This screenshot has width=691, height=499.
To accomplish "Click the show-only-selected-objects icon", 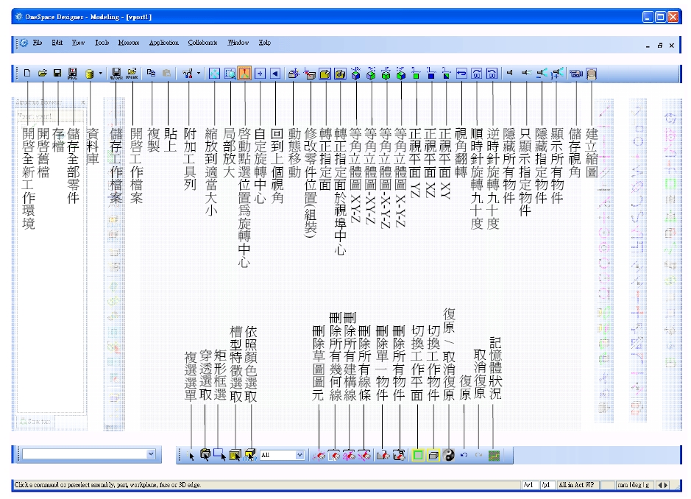I will (525, 73).
